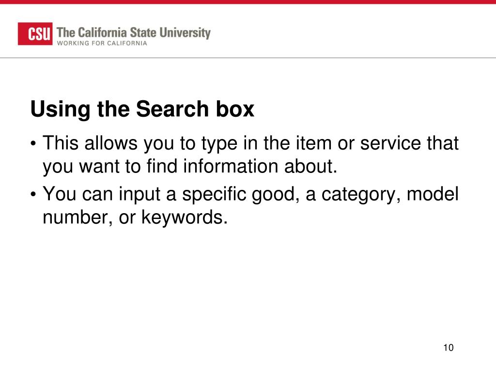Click the line starting "You can input a specific"
Image resolution: width=496 pixels, height=372 pixels.
[250, 194]
